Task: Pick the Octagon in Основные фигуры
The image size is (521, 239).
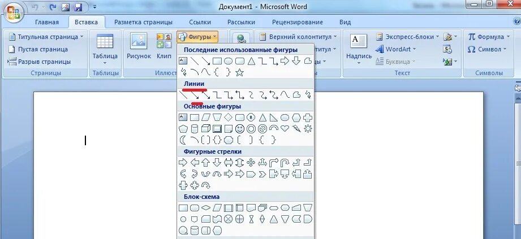Action: (251, 118)
